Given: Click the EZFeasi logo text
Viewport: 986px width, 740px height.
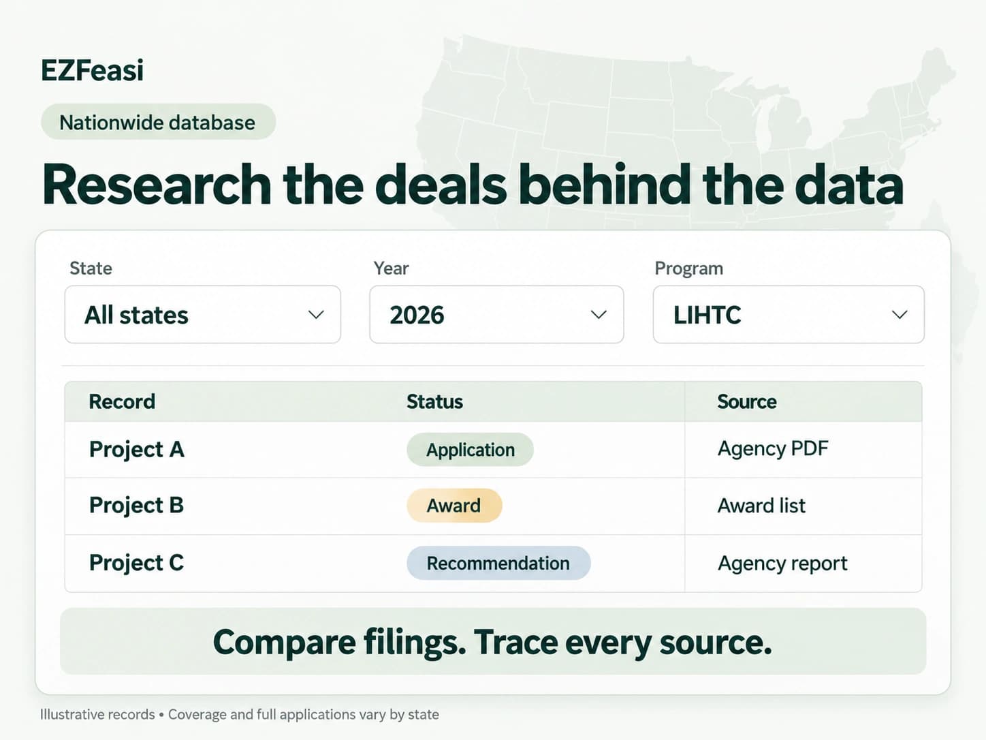Looking at the screenshot, I should (93, 70).
